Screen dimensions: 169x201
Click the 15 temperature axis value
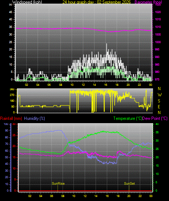157,166
